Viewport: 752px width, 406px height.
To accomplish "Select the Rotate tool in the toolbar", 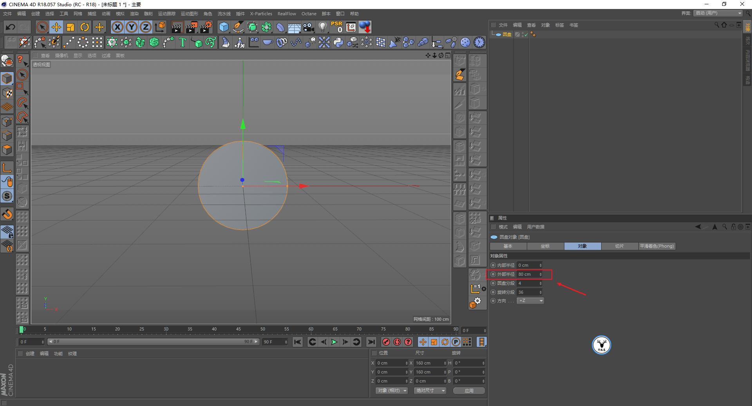I will coord(85,27).
